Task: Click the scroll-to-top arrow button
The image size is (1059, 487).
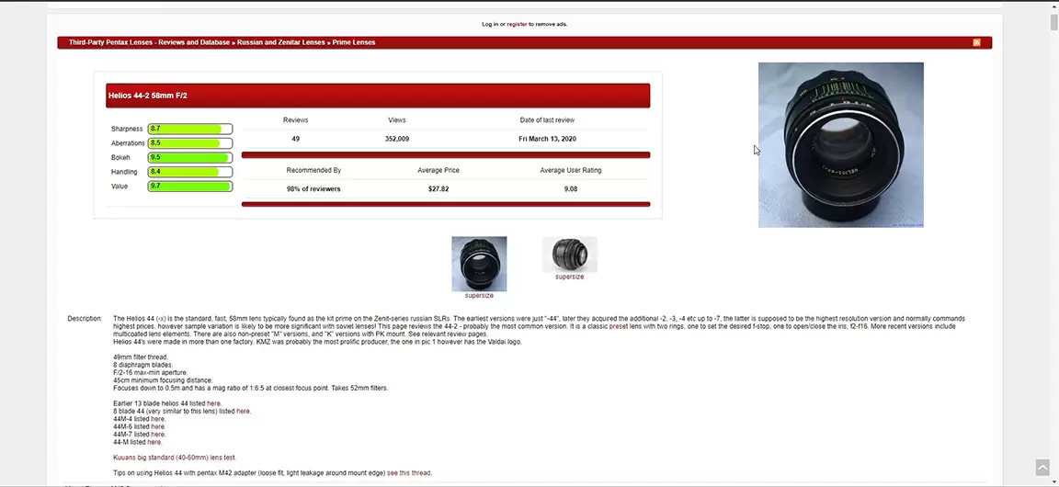Action: (1042, 468)
